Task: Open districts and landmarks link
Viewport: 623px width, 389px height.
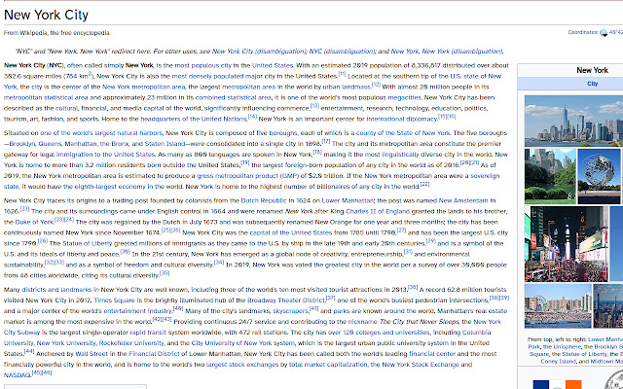Action: click(56, 290)
